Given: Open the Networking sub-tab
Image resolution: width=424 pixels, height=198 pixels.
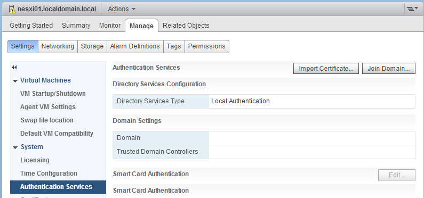Looking at the screenshot, I should click(x=58, y=46).
